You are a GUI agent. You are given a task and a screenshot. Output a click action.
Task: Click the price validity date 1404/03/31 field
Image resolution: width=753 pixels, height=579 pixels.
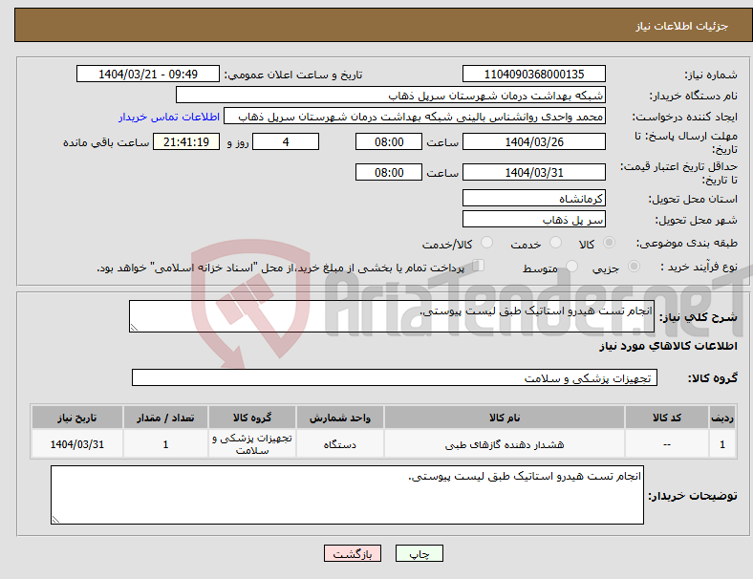pos(534,172)
